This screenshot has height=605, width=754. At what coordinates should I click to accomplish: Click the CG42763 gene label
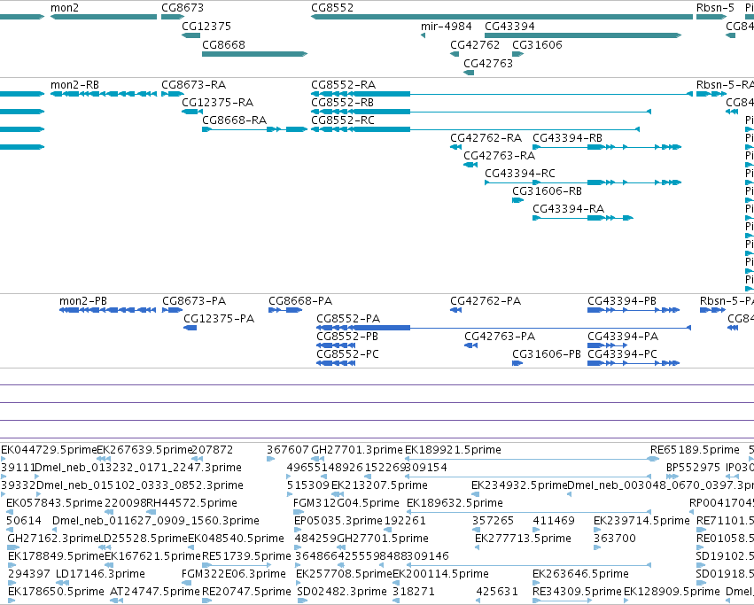[x=488, y=64]
